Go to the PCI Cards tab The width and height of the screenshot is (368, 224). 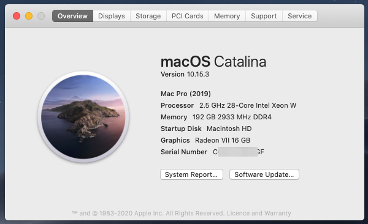point(188,16)
